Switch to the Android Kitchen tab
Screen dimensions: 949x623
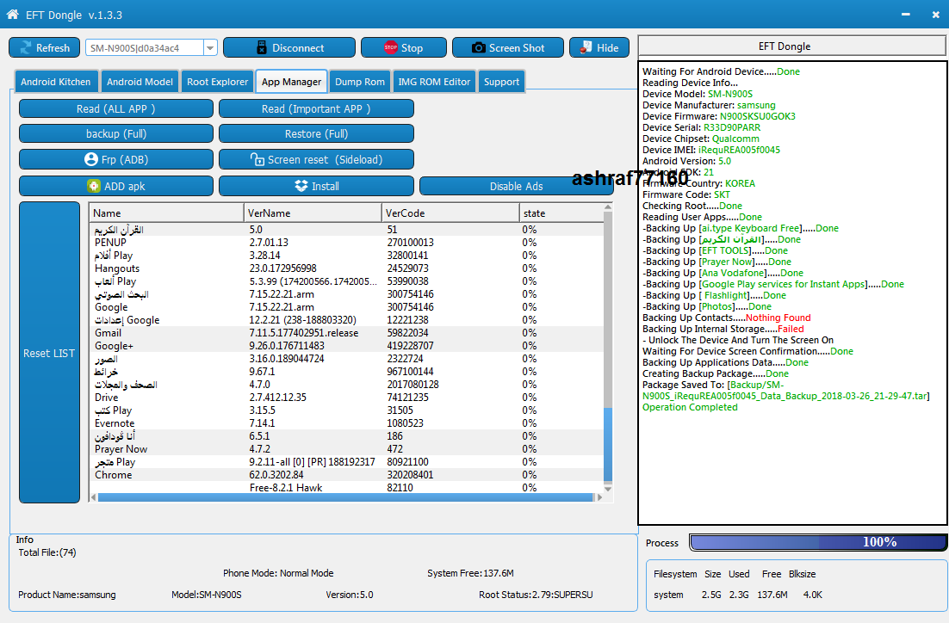coord(55,82)
